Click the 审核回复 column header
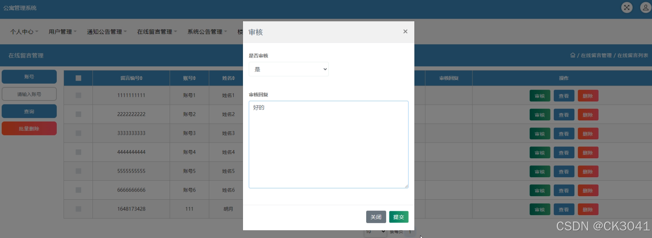The height and width of the screenshot is (238, 652). point(449,78)
